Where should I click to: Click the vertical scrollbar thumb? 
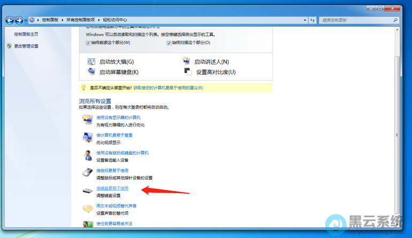tap(397, 133)
